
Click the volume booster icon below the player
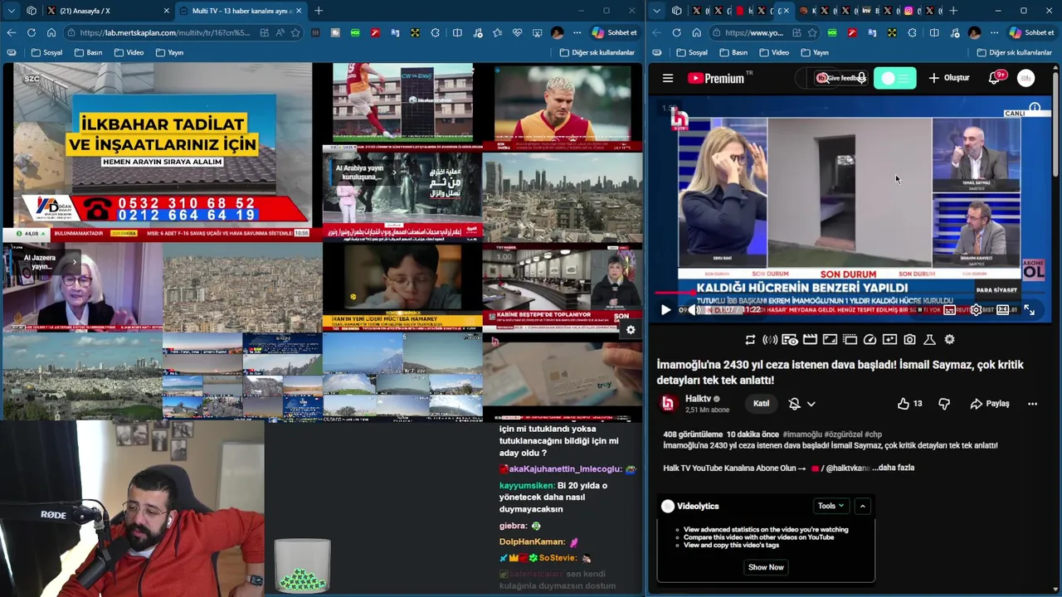(x=770, y=339)
